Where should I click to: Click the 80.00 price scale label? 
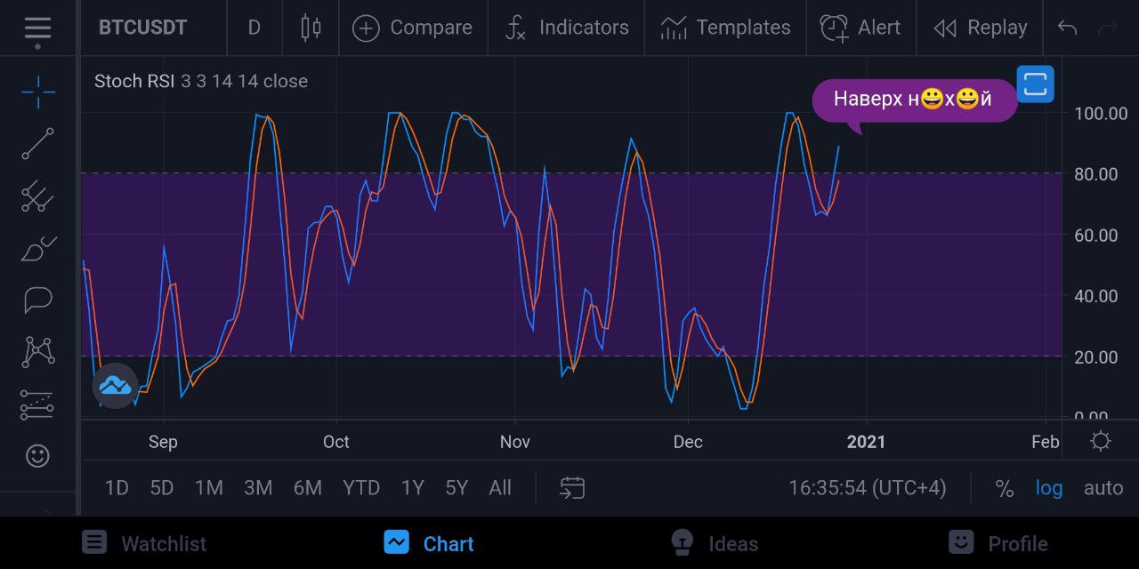tap(1095, 174)
